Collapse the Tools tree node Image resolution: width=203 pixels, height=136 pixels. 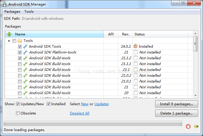(x=9, y=41)
